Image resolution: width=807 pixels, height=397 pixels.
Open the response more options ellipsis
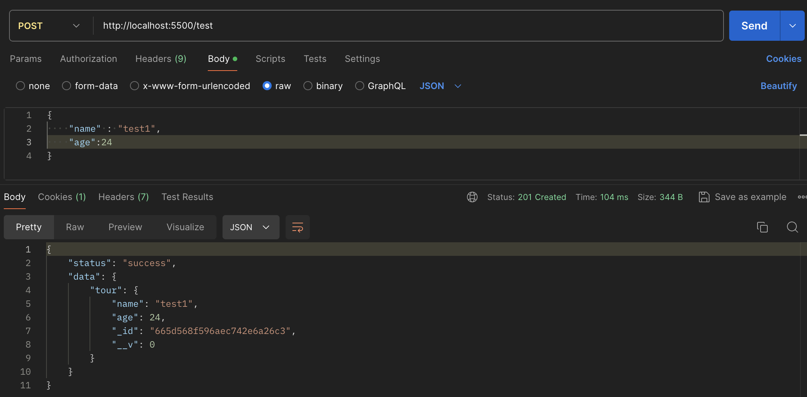coord(802,197)
